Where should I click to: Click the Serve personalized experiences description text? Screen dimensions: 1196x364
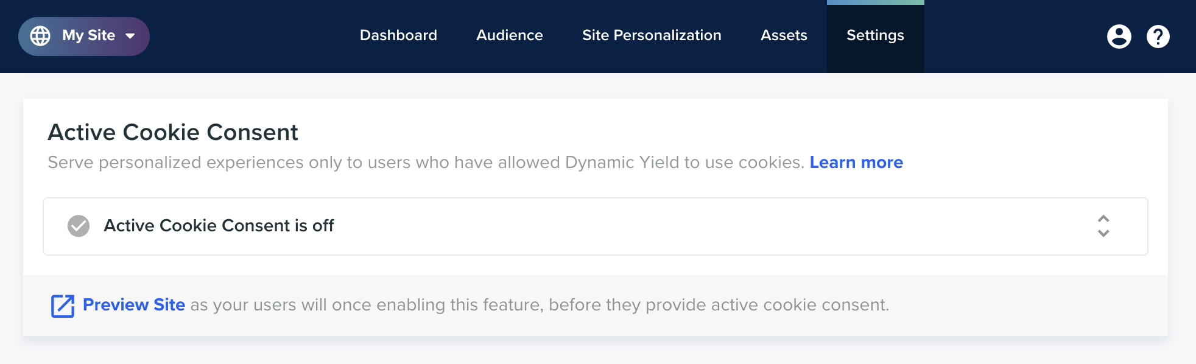tap(426, 163)
